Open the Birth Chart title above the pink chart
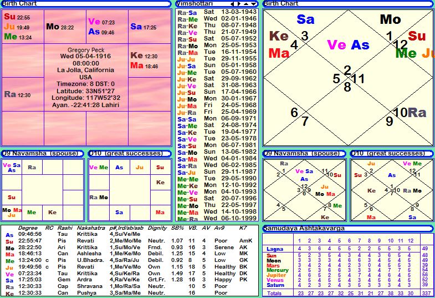The width and height of the screenshot is (435, 298). (x=86, y=3)
